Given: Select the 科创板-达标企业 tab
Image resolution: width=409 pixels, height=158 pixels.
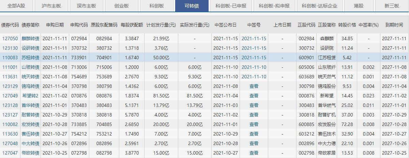Looking at the screenshot, I should [319, 6].
